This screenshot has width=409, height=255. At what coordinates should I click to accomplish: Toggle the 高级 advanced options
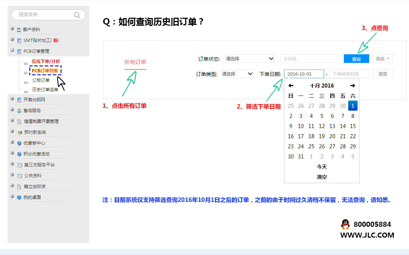[383, 59]
